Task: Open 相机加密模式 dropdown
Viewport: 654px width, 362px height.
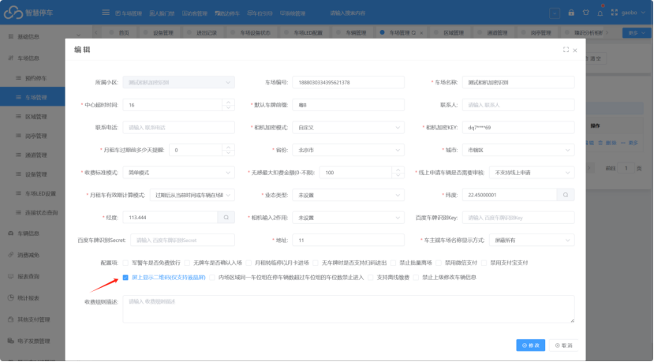Action: tap(348, 127)
